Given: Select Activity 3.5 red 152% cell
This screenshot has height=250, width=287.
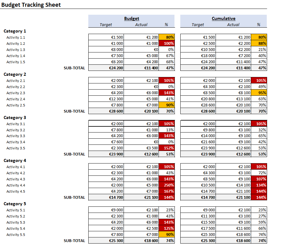Looking at the screenshot, I should tap(167, 148).
